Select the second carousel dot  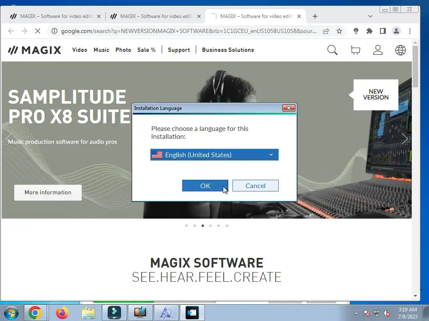click(195, 226)
